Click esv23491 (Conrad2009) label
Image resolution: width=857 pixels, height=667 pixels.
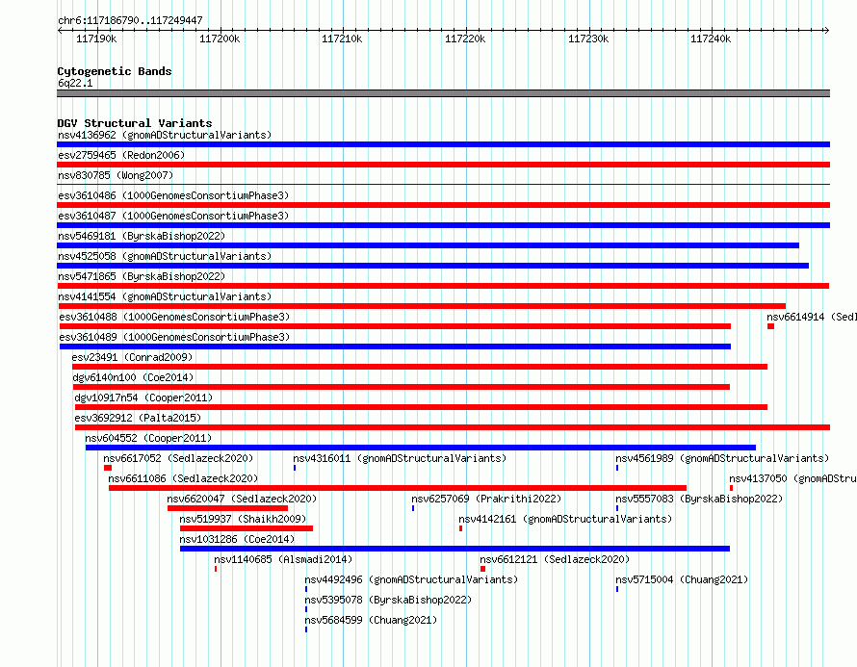pyautogui.click(x=132, y=357)
